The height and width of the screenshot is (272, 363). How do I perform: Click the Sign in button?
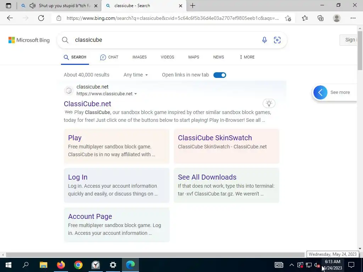(348, 40)
